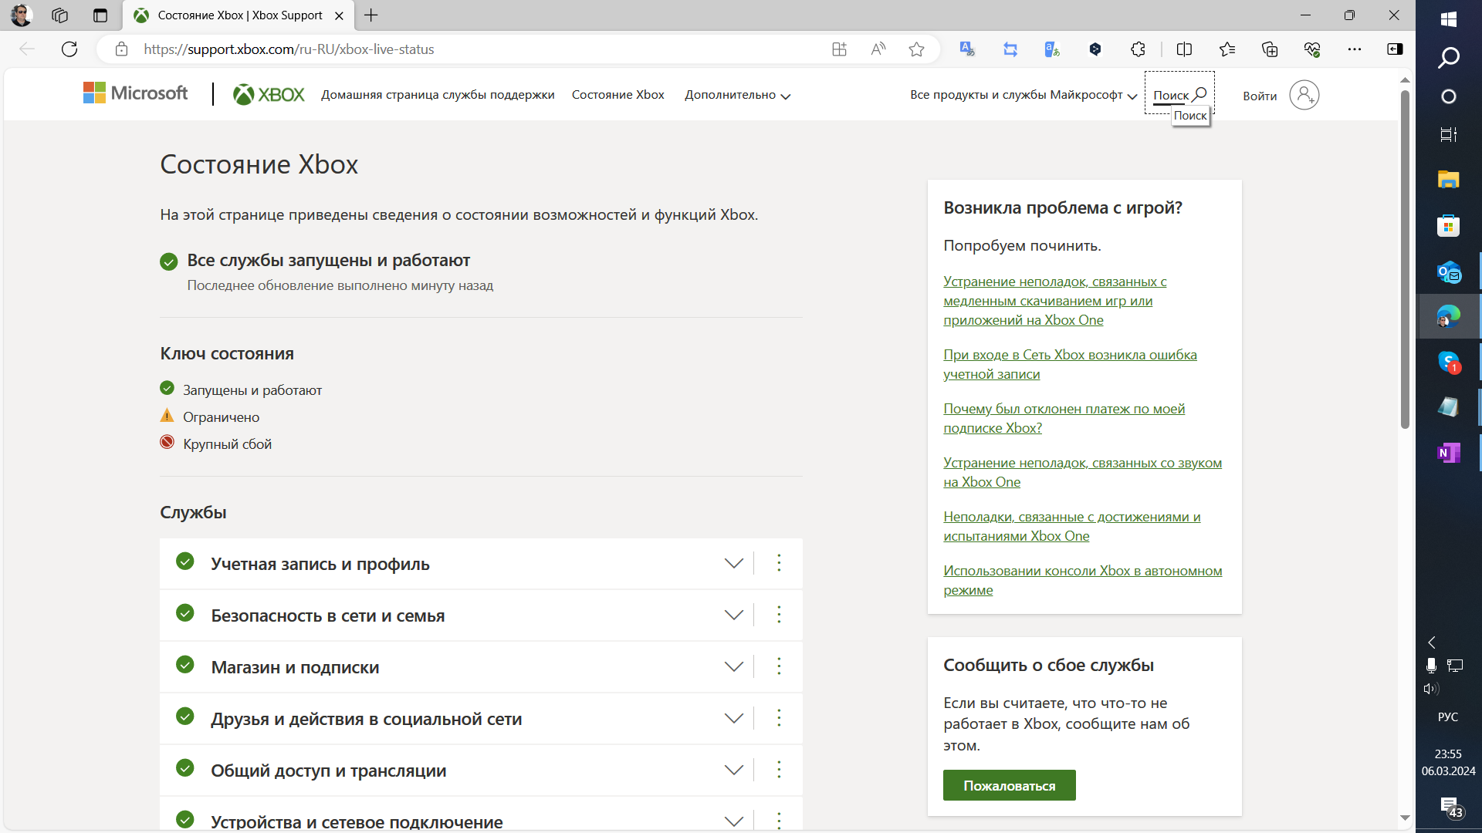Screen dimensions: 1482x833
Task: Click the sign-in user avatar icon
Action: coord(1304,95)
